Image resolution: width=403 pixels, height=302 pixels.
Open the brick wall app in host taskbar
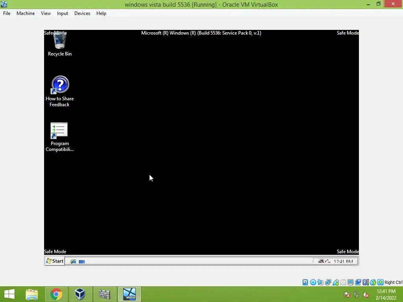click(105, 294)
